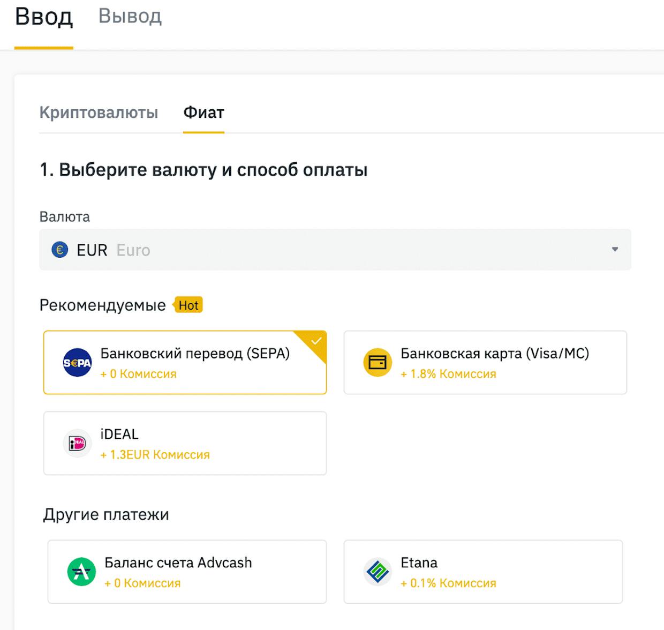
Task: Click the currency dropdown arrow
Action: tap(615, 249)
